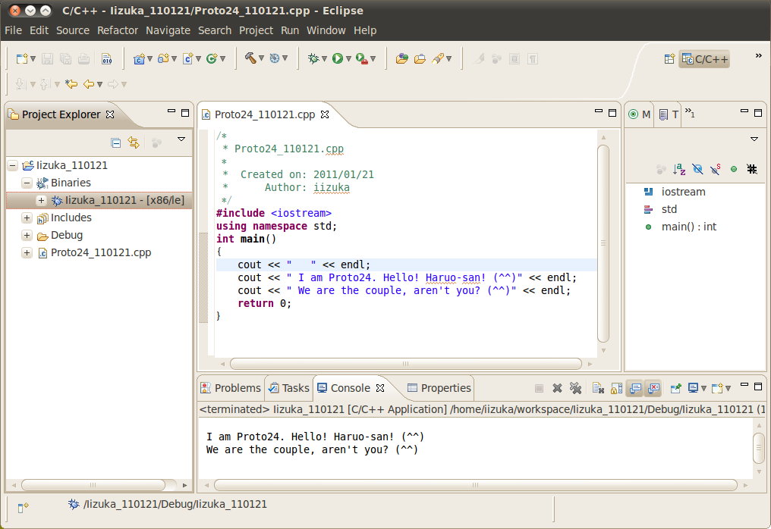Click Open Console icon
Image resolution: width=771 pixels, height=529 pixels.
[717, 389]
